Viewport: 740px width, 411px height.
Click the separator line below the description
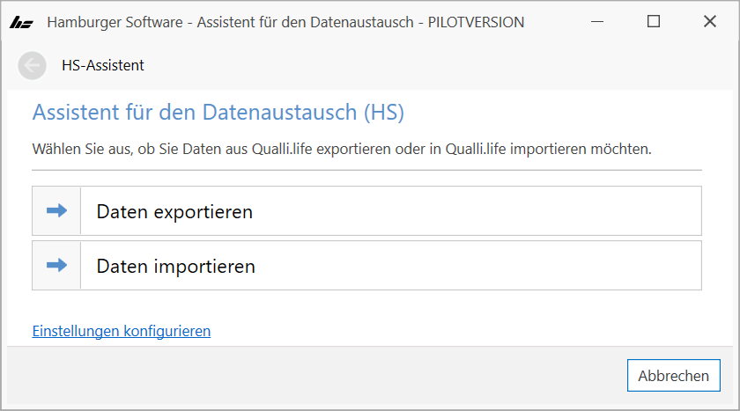coord(366,169)
